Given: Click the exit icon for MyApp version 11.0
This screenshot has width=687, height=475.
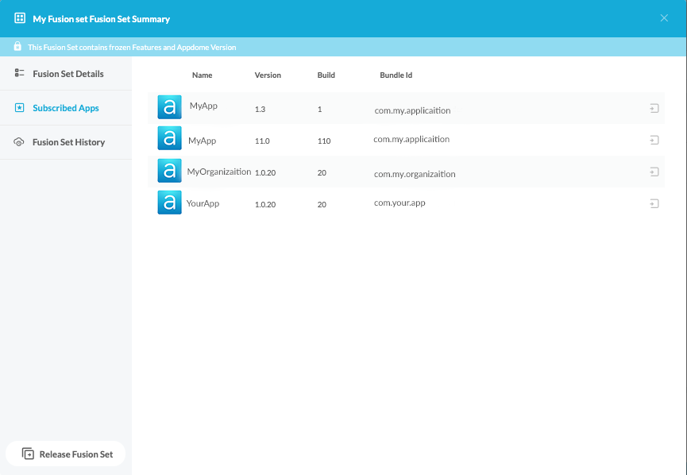Looking at the screenshot, I should pos(654,140).
